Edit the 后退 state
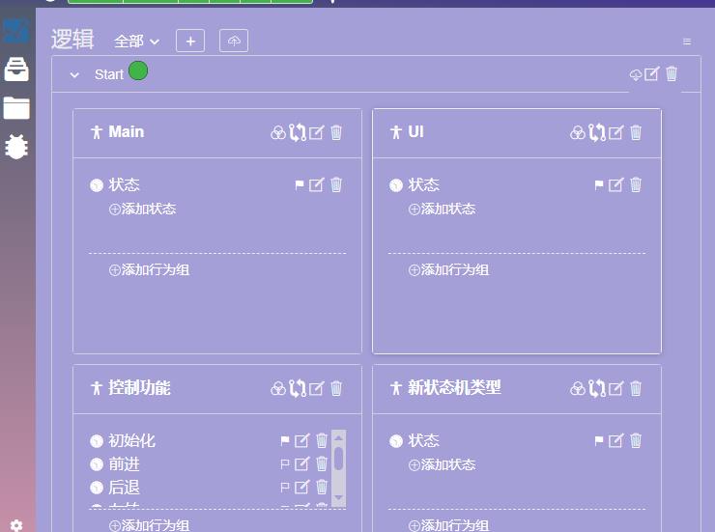The height and width of the screenshot is (532, 715). click(301, 488)
